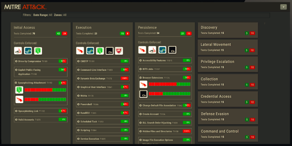The image size is (292, 146).
Task: Expand the CMSTP T1191 technique
Action: coord(103,61)
